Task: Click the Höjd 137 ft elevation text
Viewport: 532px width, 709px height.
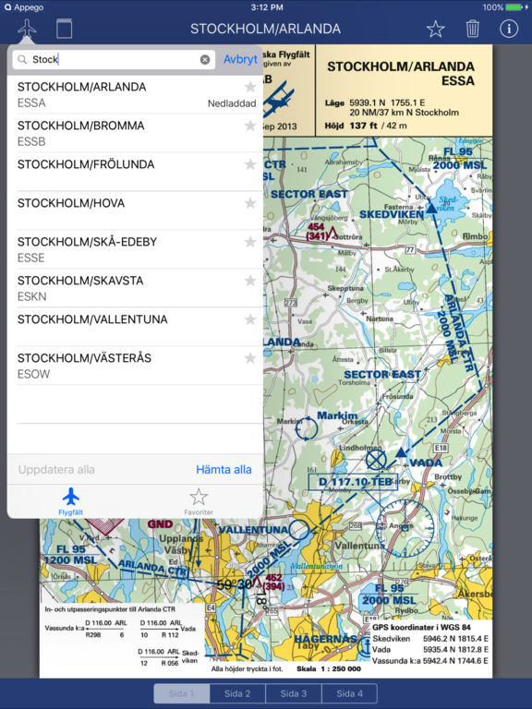Action: coord(366,126)
